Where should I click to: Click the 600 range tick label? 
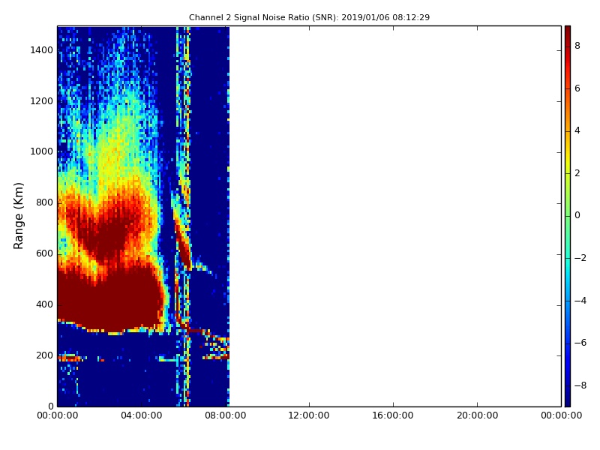[x=44, y=253]
